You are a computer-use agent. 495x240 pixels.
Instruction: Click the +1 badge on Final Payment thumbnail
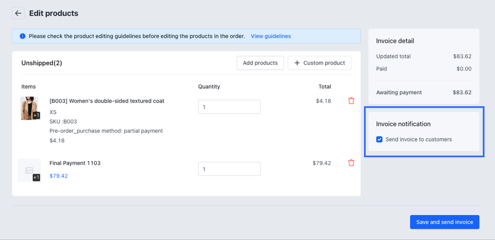pyautogui.click(x=36, y=177)
